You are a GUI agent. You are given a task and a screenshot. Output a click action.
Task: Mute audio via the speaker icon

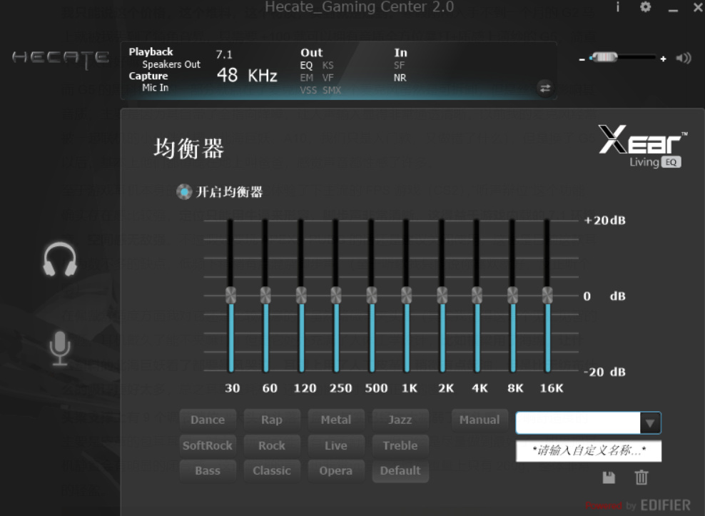tap(684, 58)
